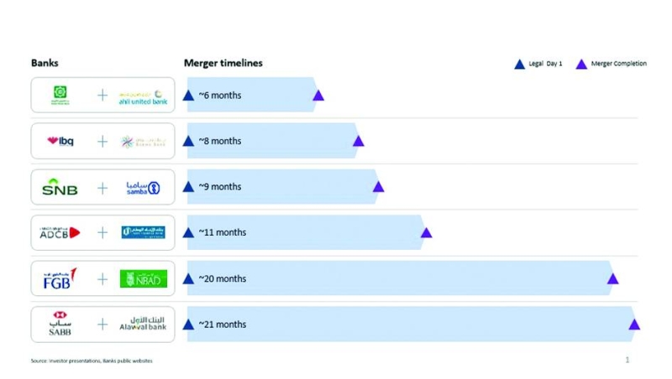Select the Merger timelines heading
The width and height of the screenshot is (672, 379).
pos(223,64)
